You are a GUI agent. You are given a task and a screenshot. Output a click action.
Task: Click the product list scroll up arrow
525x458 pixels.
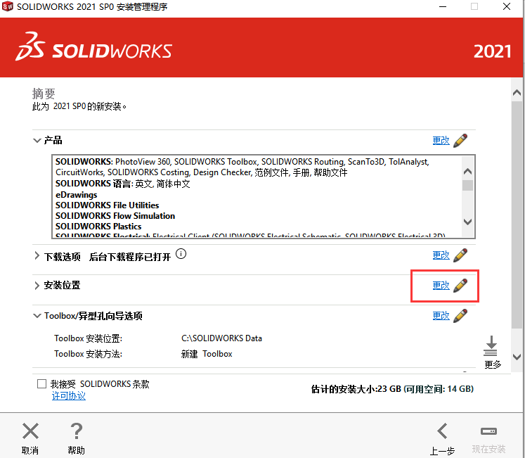468,172
